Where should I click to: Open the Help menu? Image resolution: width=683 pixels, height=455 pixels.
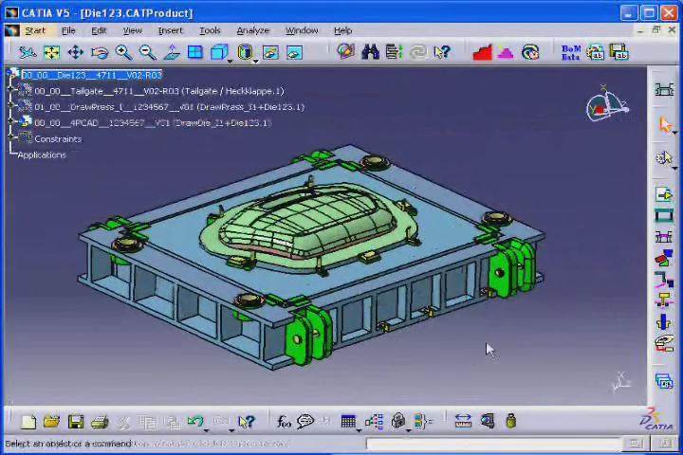343,30
